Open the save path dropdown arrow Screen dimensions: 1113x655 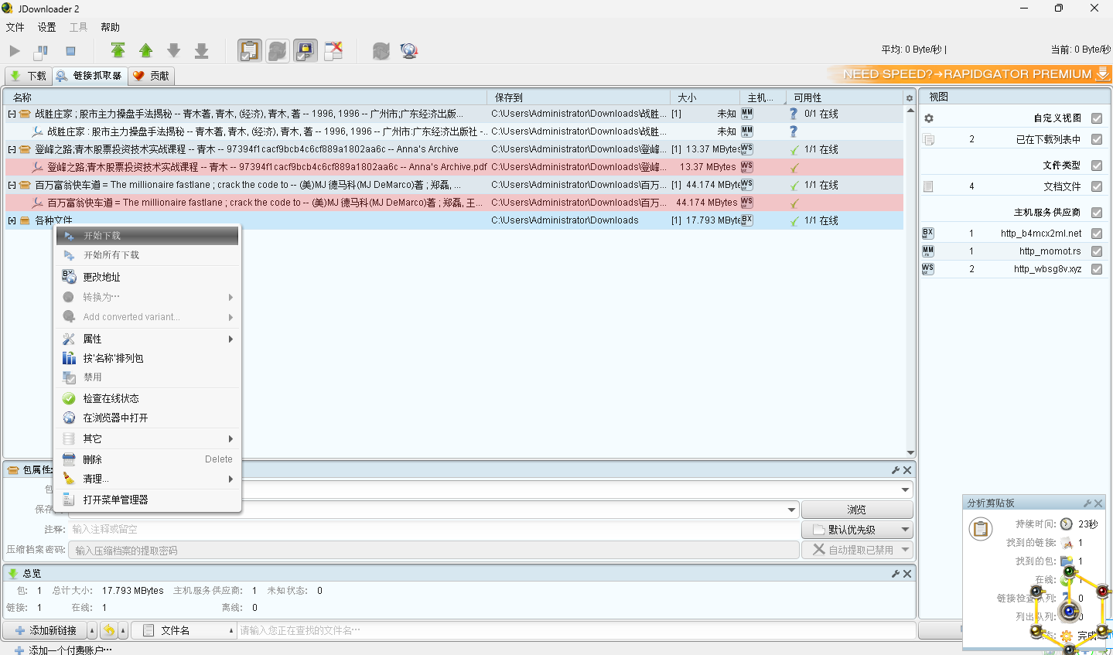790,509
